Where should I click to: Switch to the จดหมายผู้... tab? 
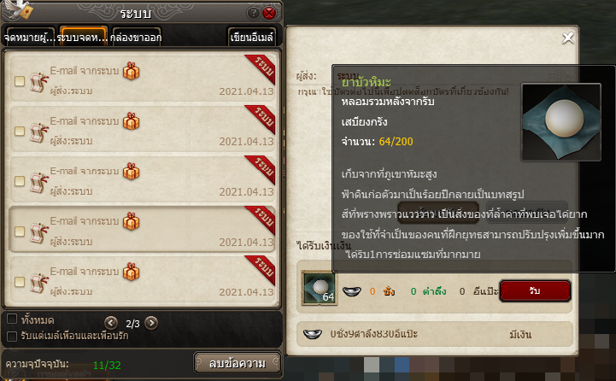(x=30, y=38)
